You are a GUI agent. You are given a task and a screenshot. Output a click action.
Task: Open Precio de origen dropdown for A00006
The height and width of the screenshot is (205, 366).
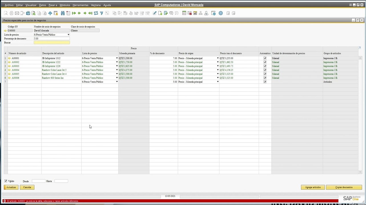[218, 78]
